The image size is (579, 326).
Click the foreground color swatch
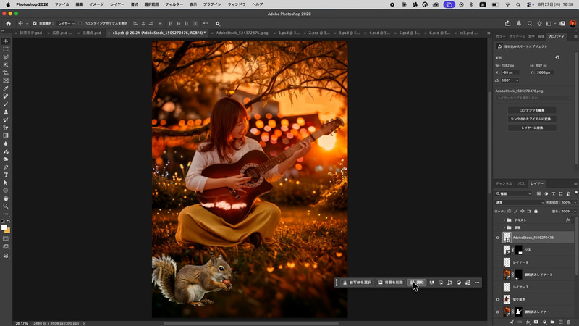(4, 227)
